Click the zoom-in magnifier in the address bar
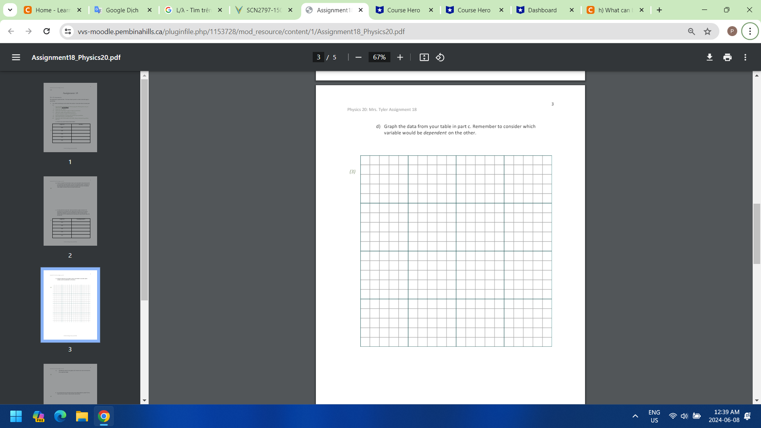The height and width of the screenshot is (428, 761). [x=691, y=31]
